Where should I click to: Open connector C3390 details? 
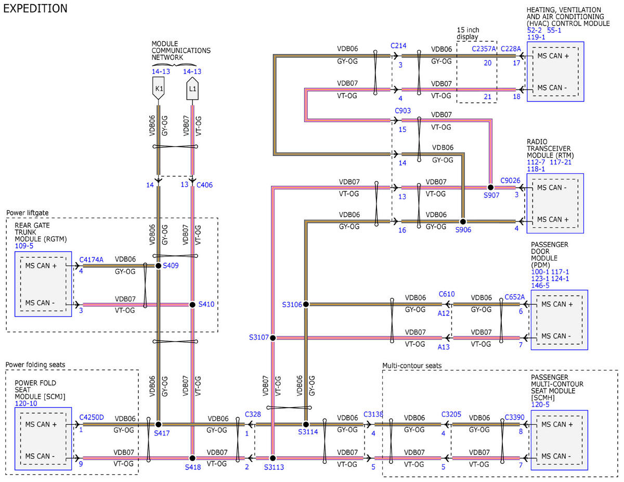pos(514,418)
